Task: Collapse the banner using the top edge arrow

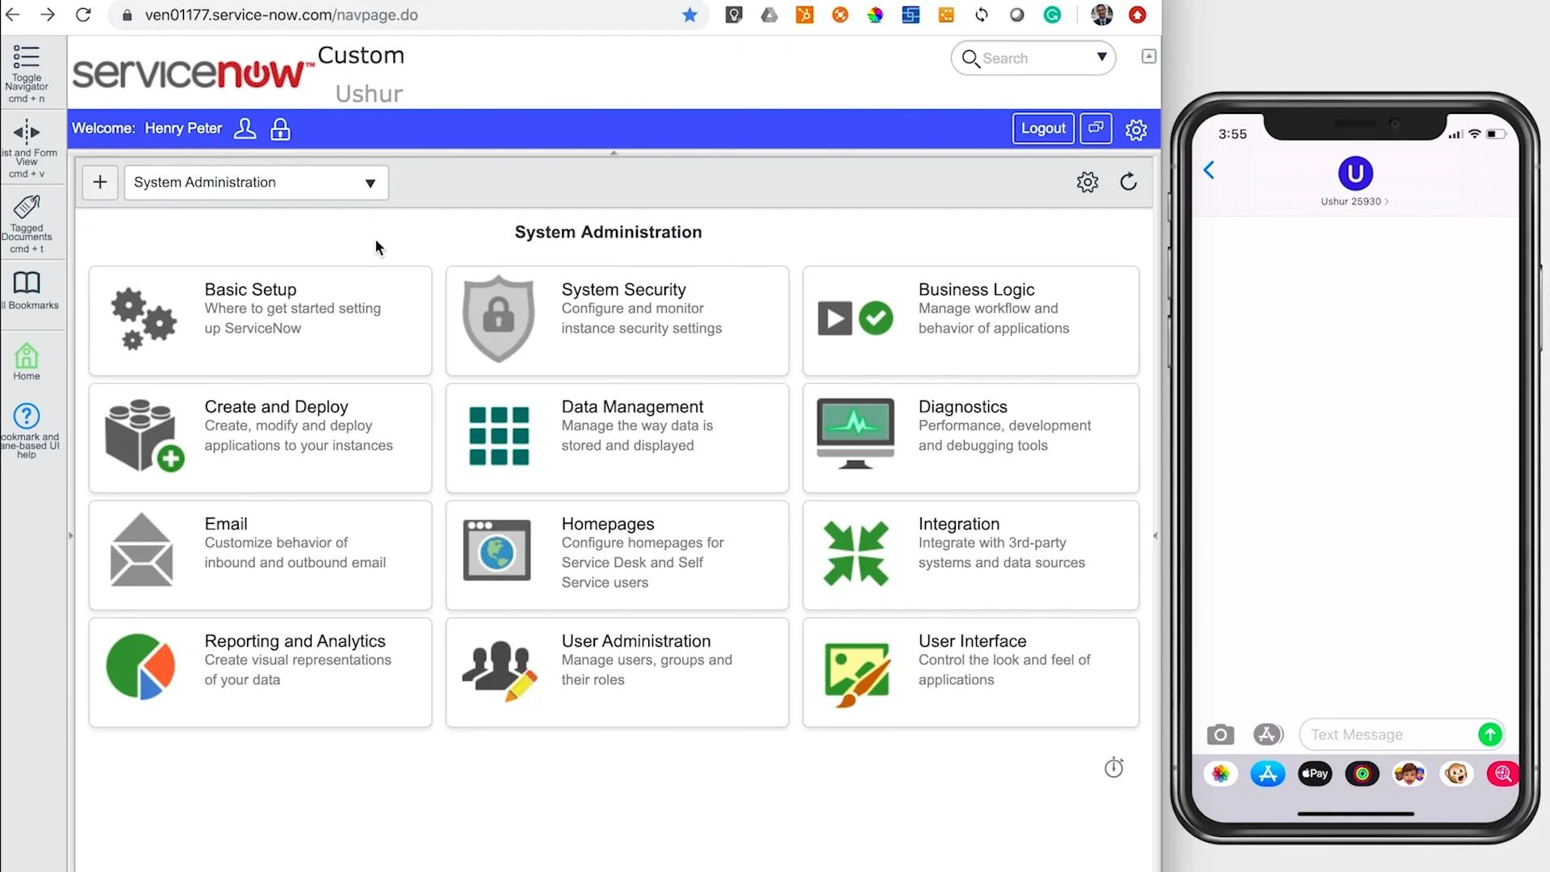Action: tap(614, 153)
